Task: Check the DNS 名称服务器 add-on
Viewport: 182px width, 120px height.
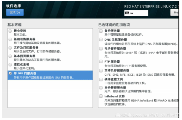Action: [x=101, y=39]
